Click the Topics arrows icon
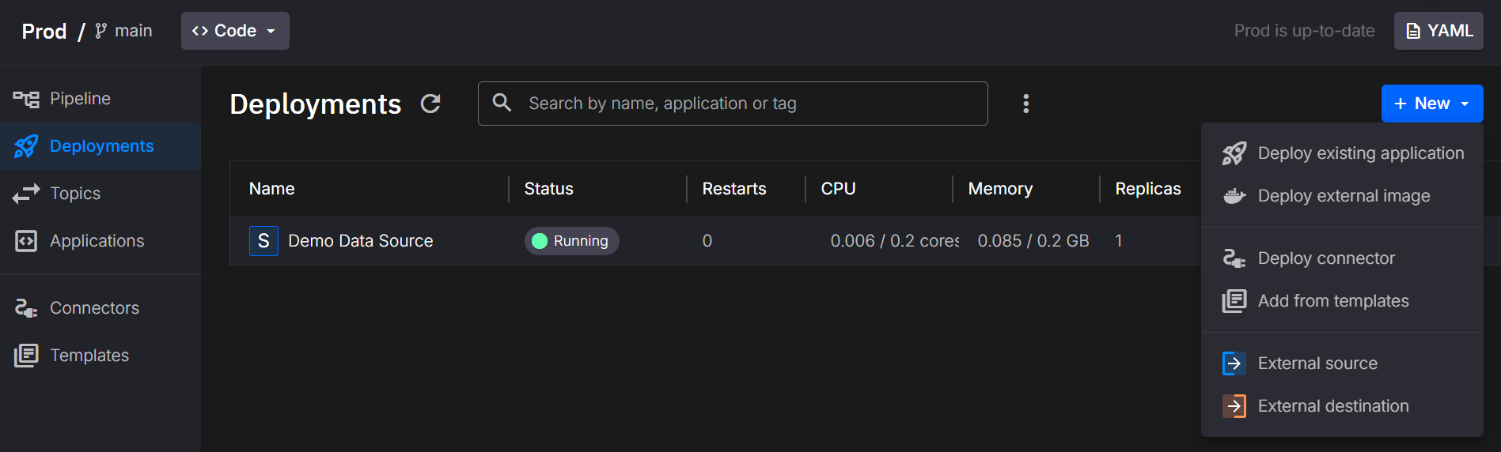The image size is (1501, 452). pyautogui.click(x=26, y=194)
